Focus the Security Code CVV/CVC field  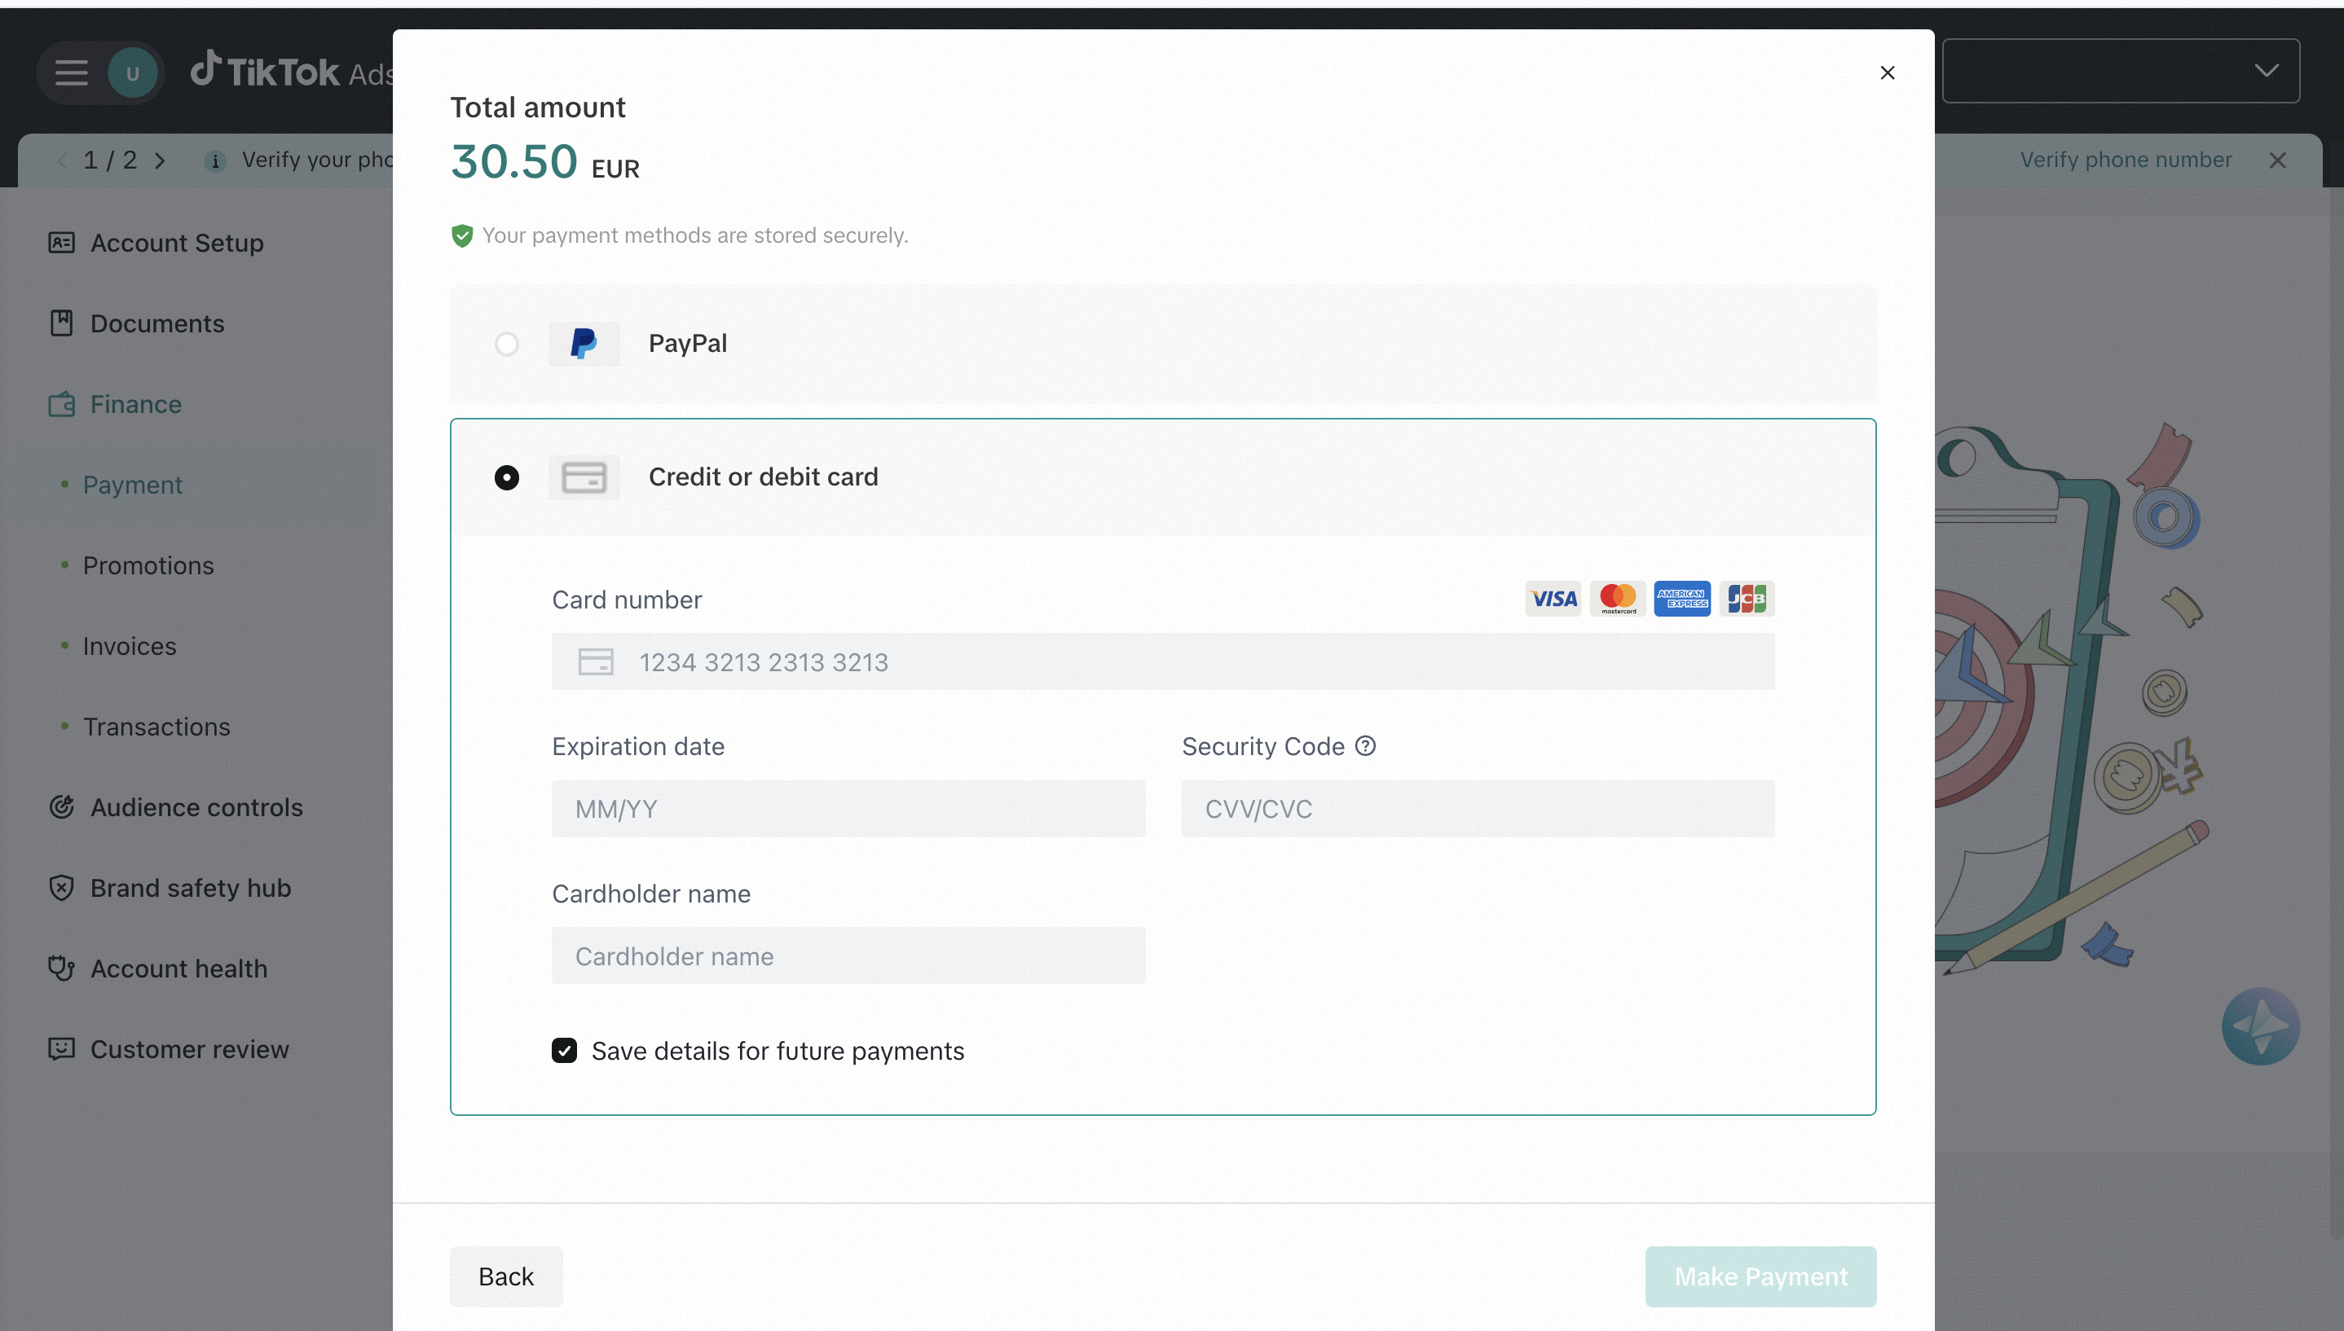click(x=1478, y=808)
